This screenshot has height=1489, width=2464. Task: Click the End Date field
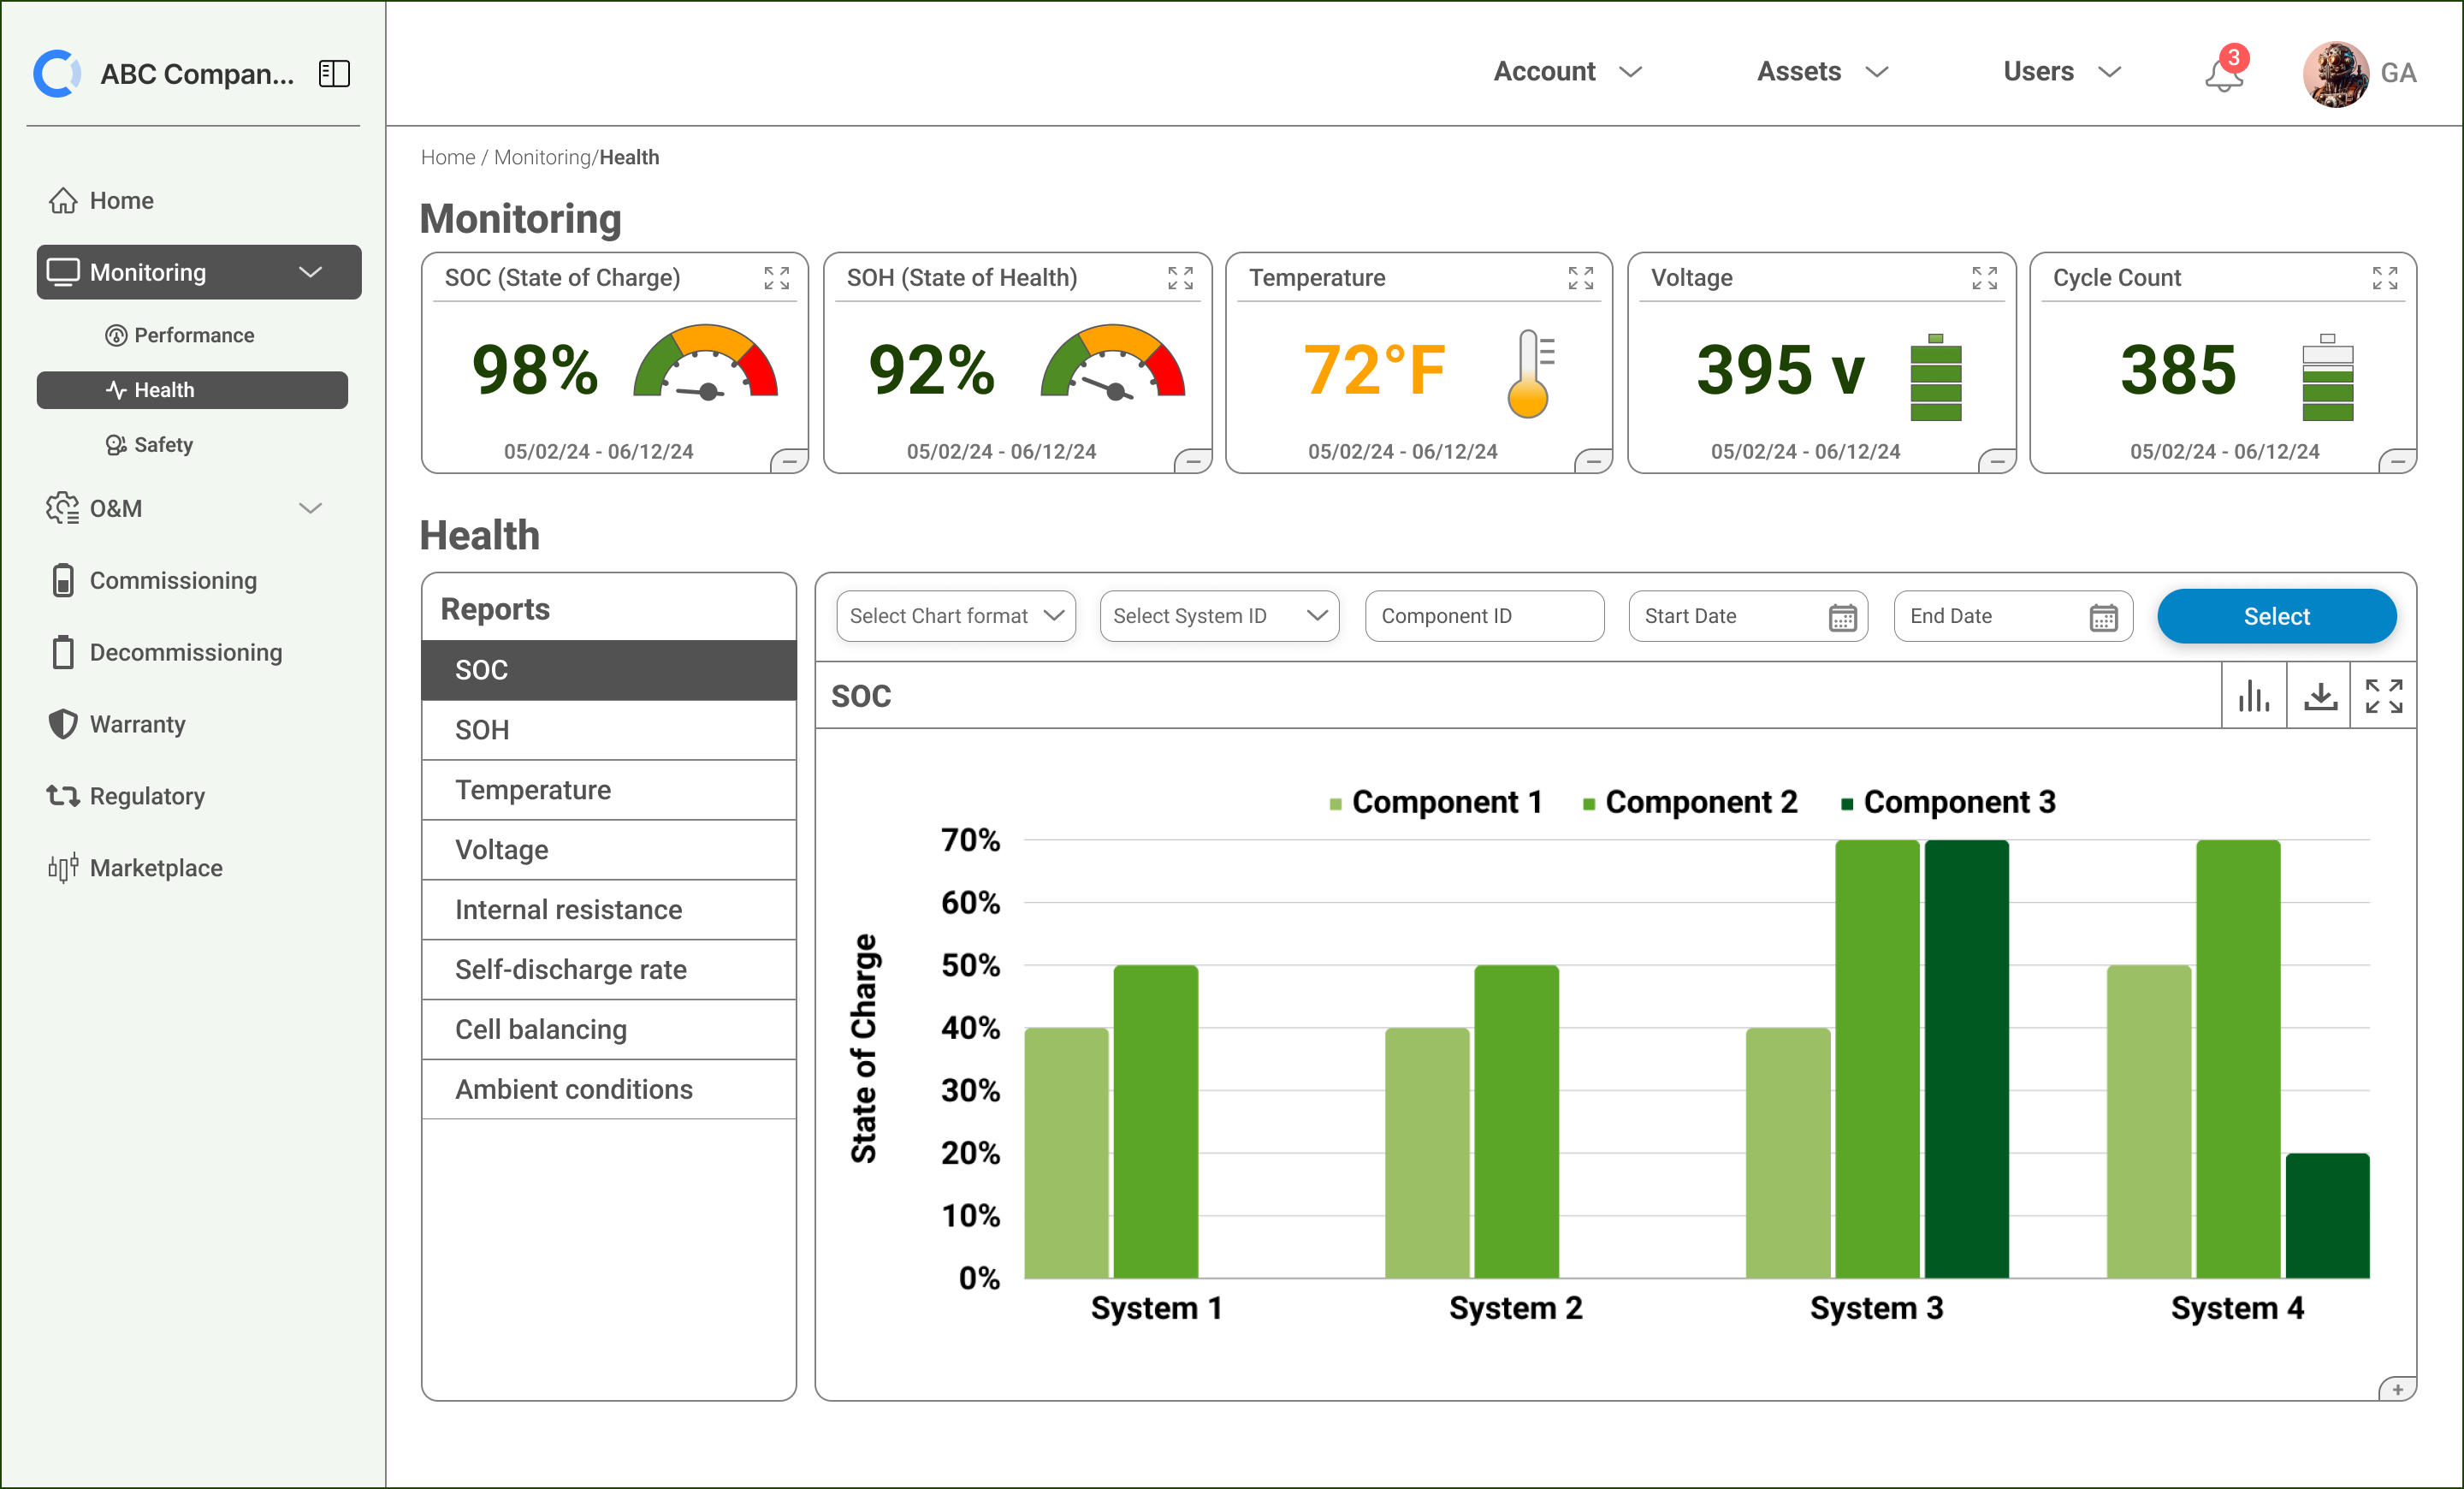pyautogui.click(x=2013, y=616)
